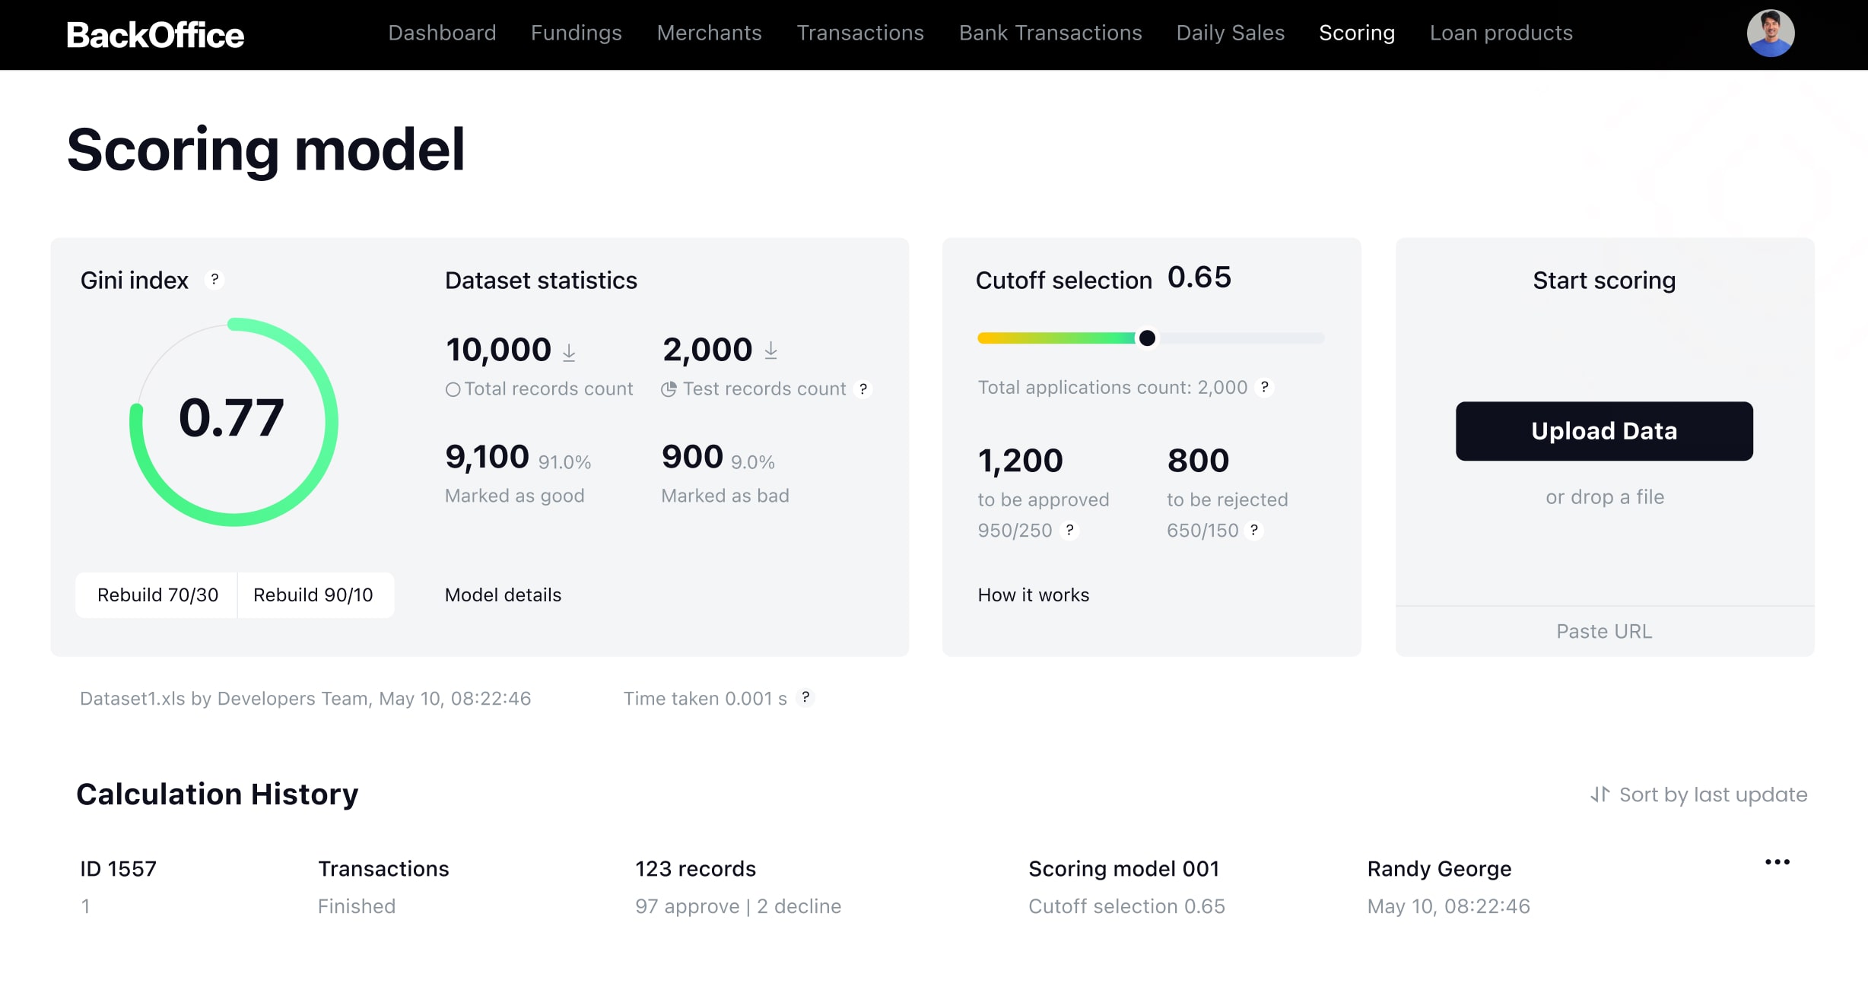Click the Rebuild 70/30 button
The image size is (1868, 1002).
(x=157, y=595)
